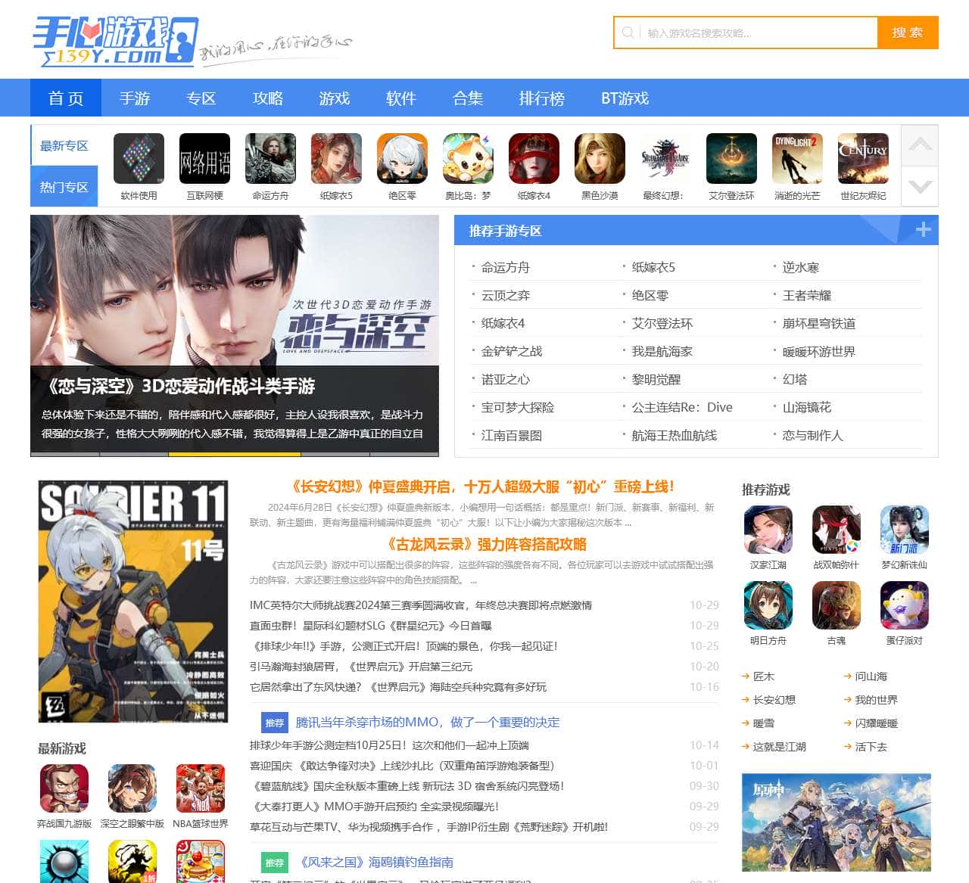Image resolution: width=969 pixels, height=883 pixels.
Task: Open the 专区 nav menu
Action: point(201,98)
